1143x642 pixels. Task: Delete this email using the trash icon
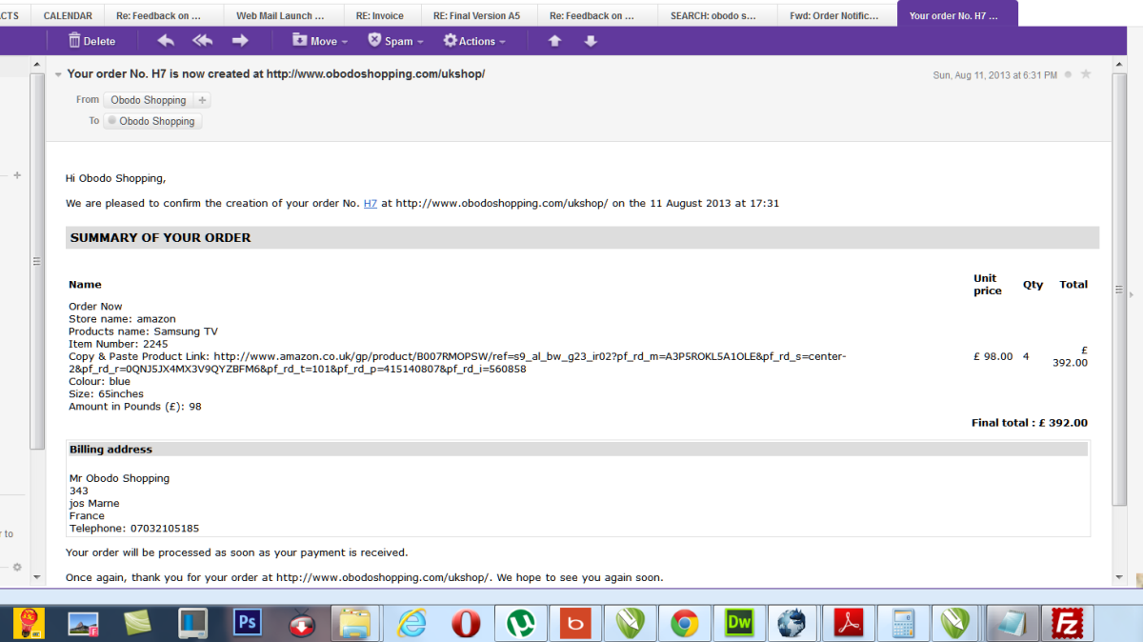coord(91,41)
